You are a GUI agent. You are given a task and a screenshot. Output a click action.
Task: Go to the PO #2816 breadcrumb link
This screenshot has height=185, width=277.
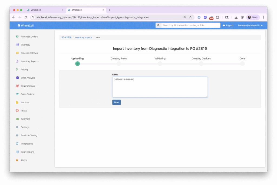tap(66, 37)
